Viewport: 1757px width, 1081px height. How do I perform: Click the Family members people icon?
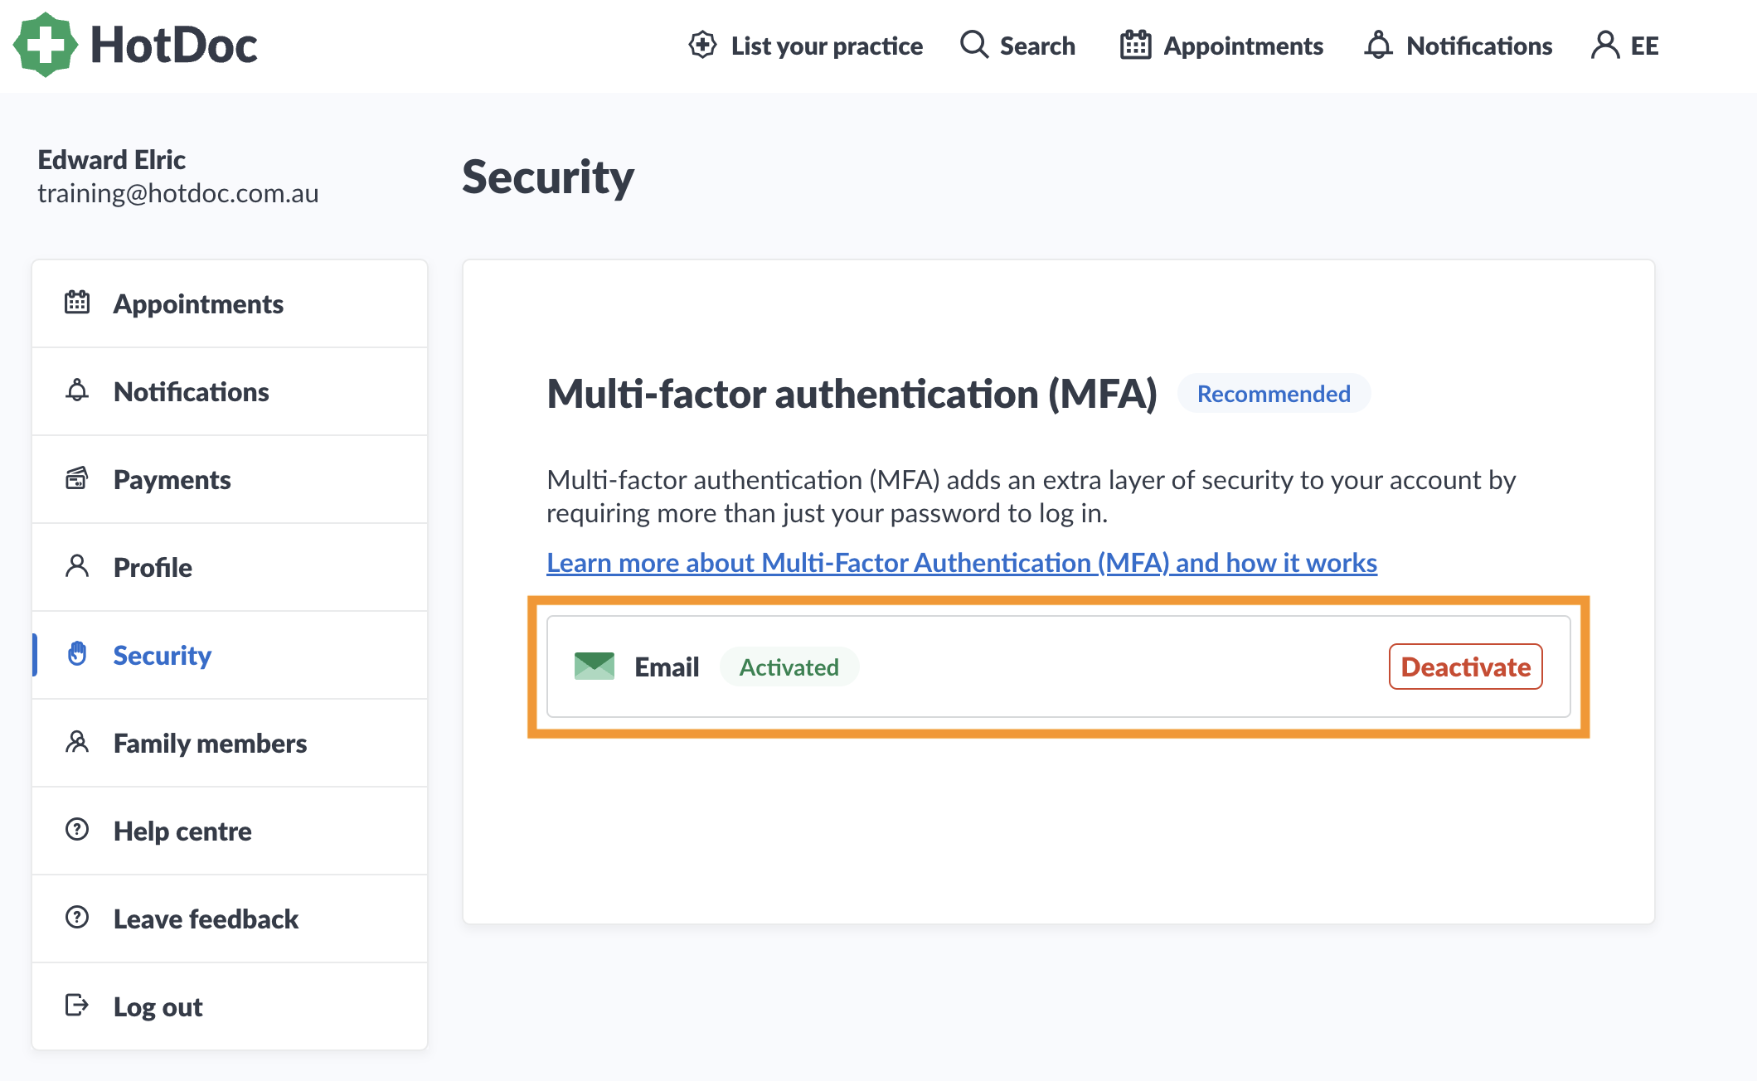[x=77, y=742]
